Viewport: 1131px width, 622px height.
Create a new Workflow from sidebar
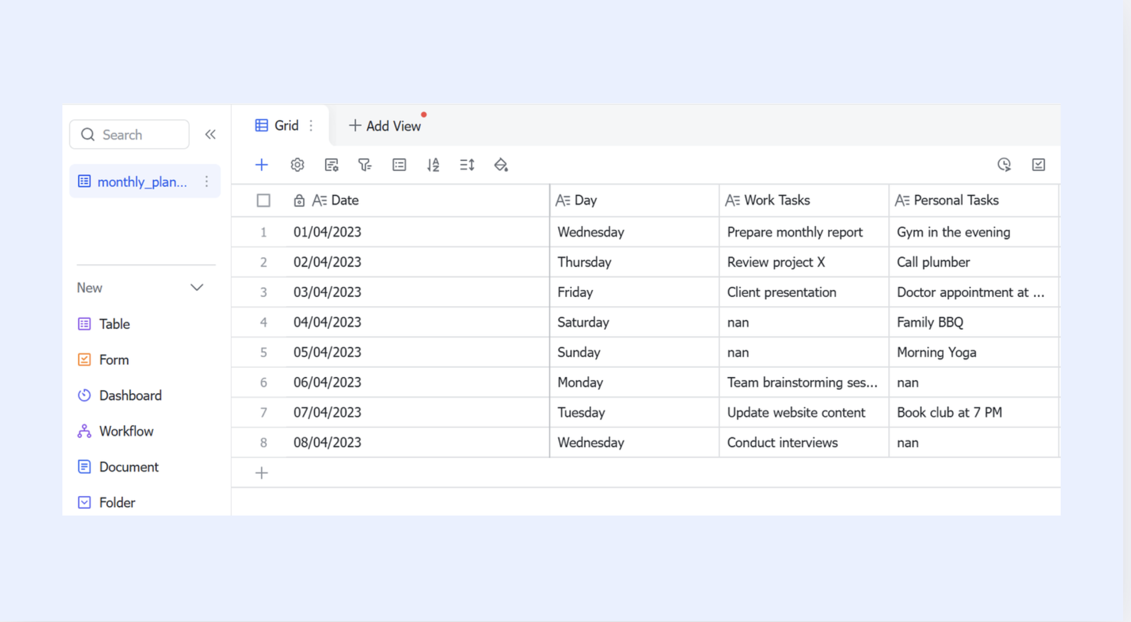point(115,431)
